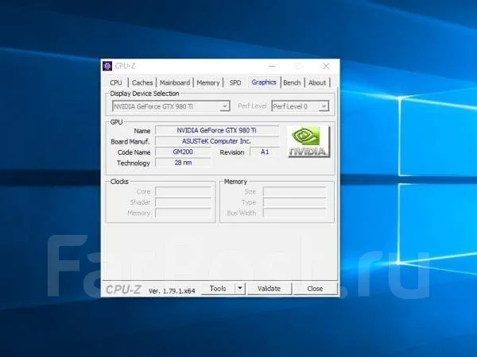
Task: Switch to the Caches tab
Action: pyautogui.click(x=142, y=83)
